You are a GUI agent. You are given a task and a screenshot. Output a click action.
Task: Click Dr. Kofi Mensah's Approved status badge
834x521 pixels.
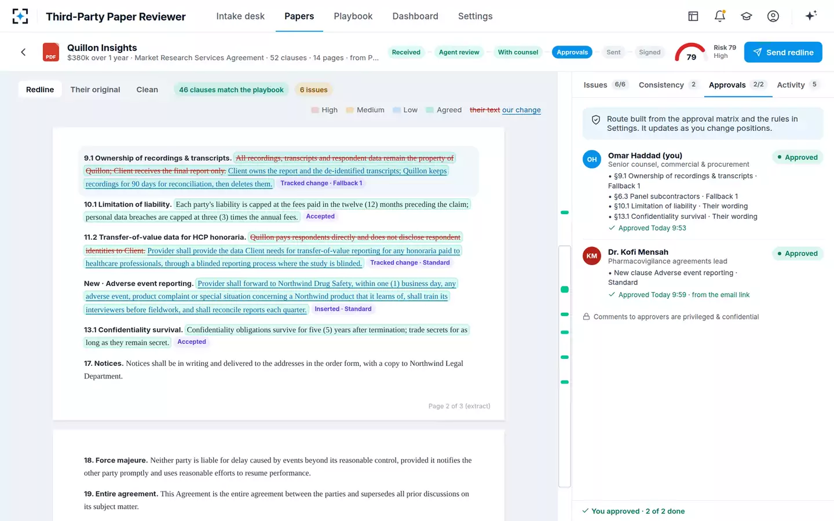pyautogui.click(x=798, y=254)
